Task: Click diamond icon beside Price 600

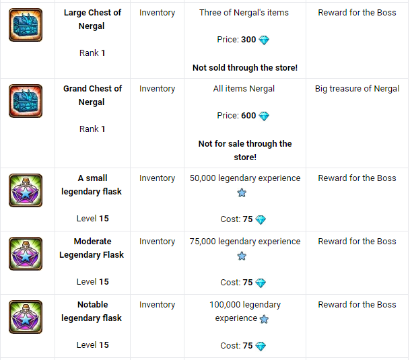Action: (264, 116)
